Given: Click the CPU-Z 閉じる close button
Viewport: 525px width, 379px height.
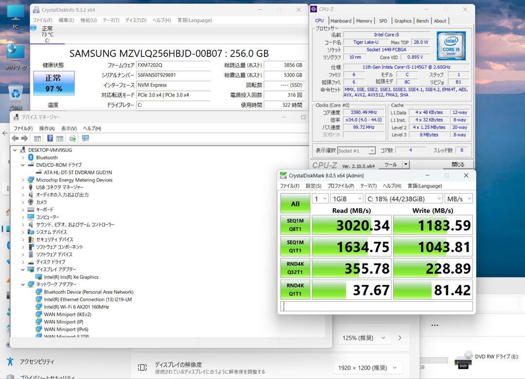Looking at the screenshot, I should pyautogui.click(x=458, y=164).
